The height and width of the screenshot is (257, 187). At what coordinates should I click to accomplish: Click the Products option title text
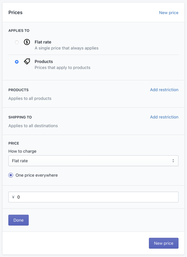44,62
